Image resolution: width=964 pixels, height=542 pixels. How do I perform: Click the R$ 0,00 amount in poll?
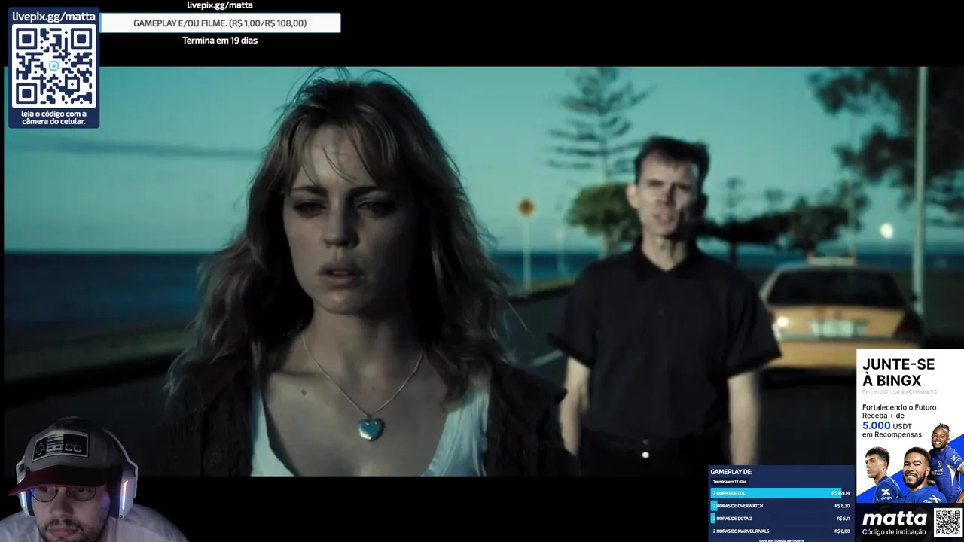click(842, 531)
